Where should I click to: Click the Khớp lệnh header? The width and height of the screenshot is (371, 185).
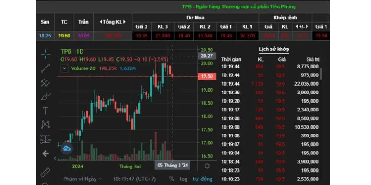pyautogui.click(x=285, y=18)
